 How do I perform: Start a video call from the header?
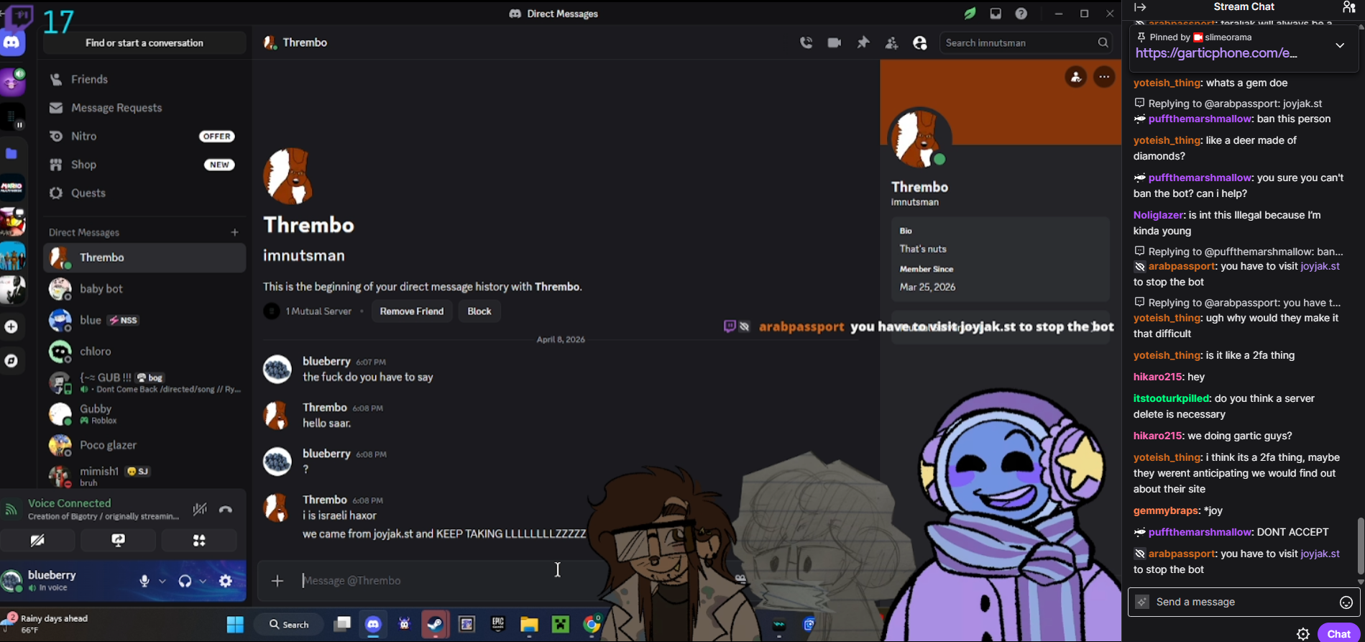[834, 43]
